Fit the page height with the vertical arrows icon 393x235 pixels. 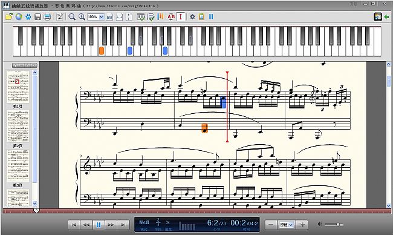(129, 17)
